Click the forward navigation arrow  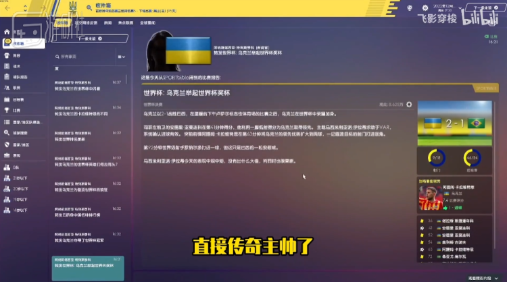43,7
